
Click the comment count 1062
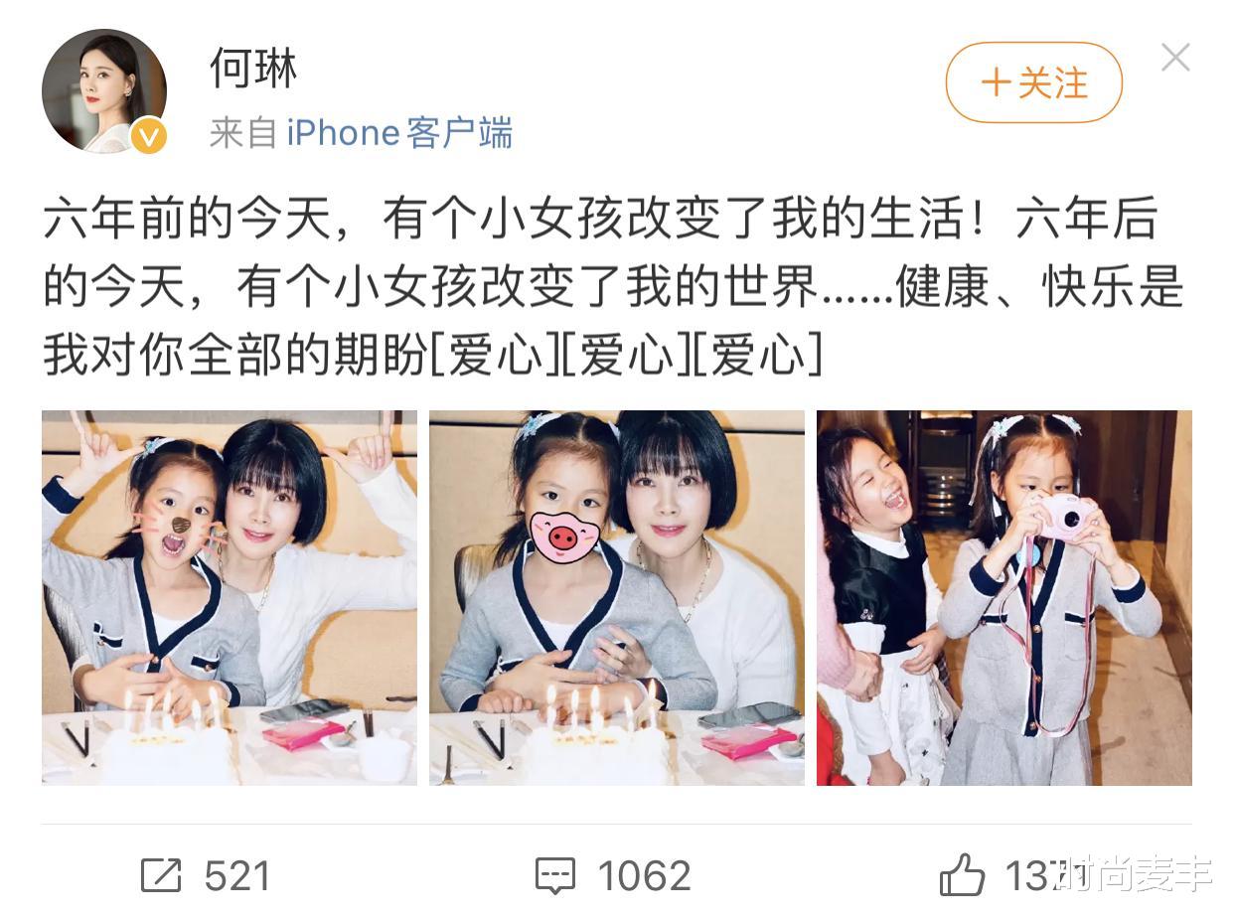pyautogui.click(x=644, y=876)
